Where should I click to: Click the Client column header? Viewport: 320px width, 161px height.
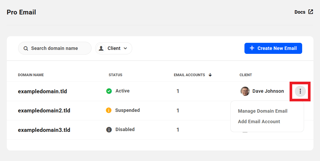point(246,75)
